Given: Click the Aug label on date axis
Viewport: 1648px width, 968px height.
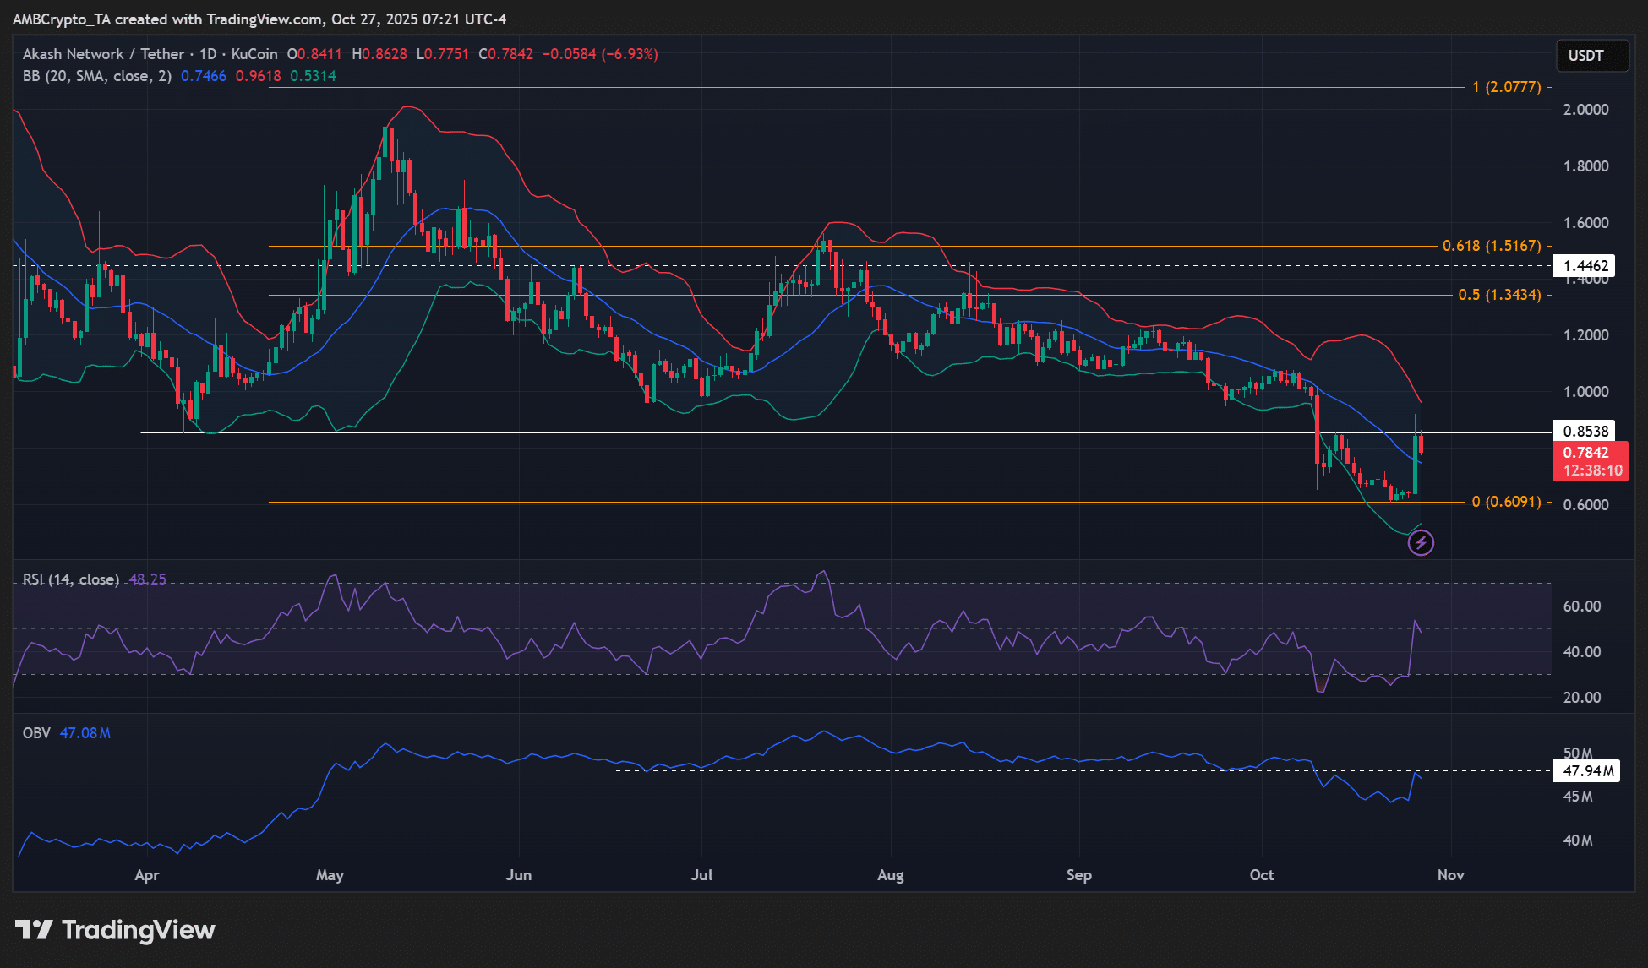Looking at the screenshot, I should point(890,875).
